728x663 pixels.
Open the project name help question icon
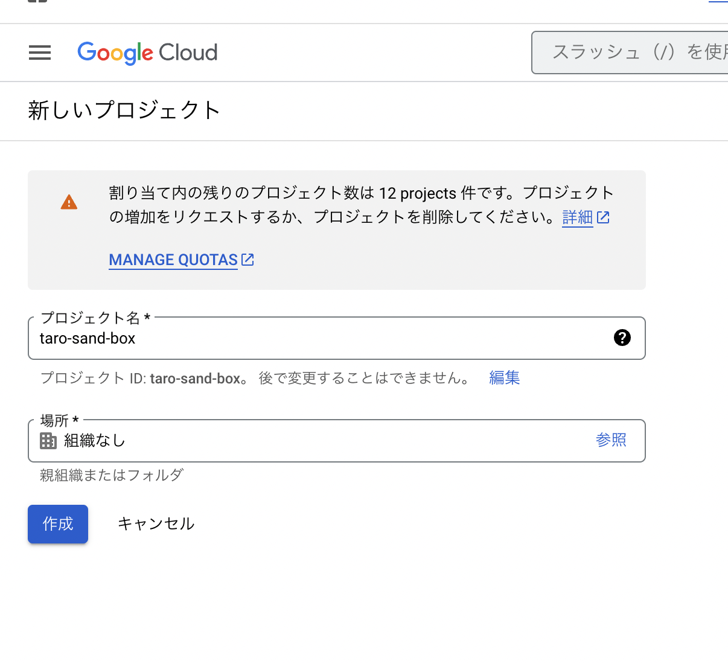pyautogui.click(x=622, y=338)
